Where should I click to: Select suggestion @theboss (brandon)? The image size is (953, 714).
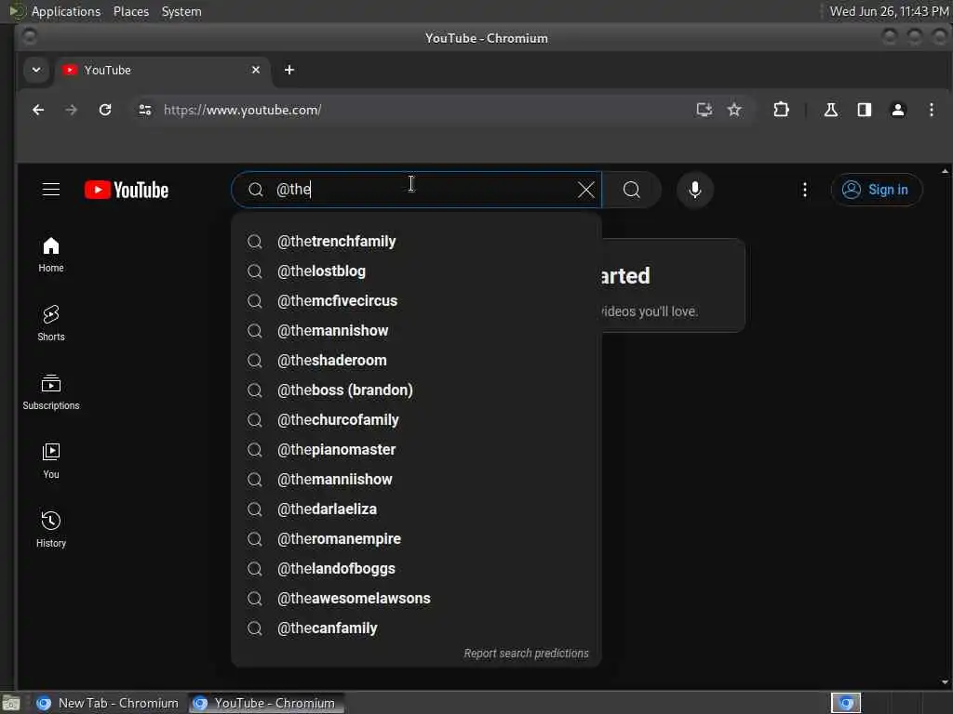tap(416, 390)
